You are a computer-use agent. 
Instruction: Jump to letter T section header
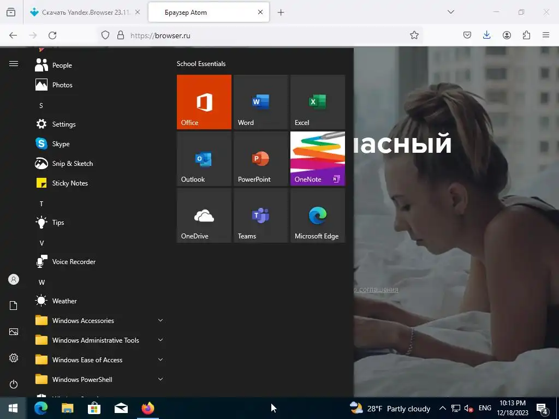point(41,204)
